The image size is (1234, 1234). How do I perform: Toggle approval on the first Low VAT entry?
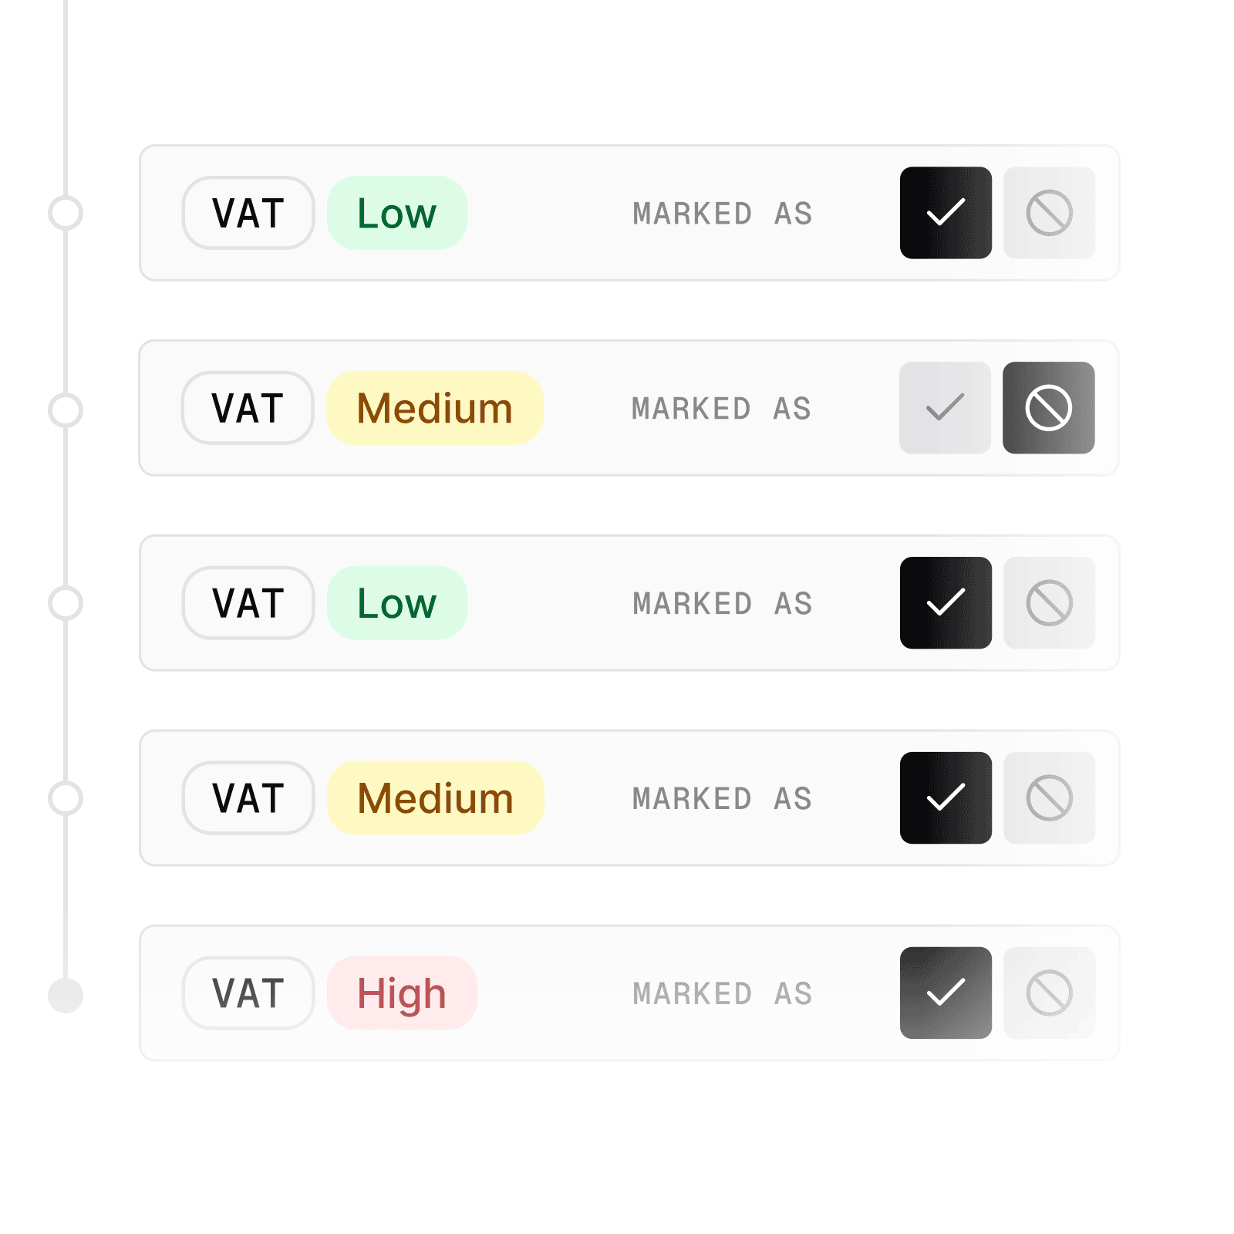(946, 213)
